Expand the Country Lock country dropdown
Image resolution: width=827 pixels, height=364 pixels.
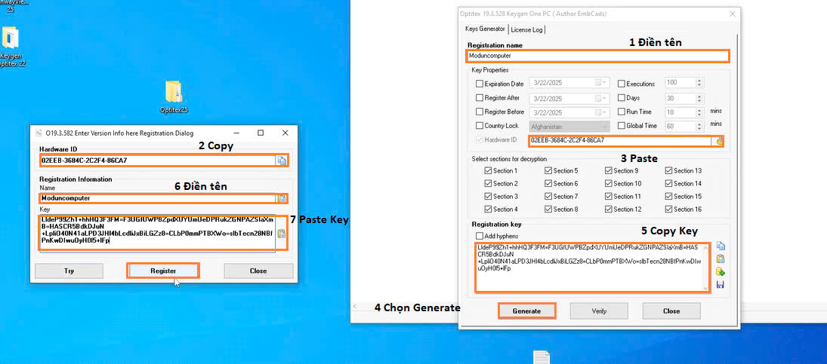(x=604, y=126)
